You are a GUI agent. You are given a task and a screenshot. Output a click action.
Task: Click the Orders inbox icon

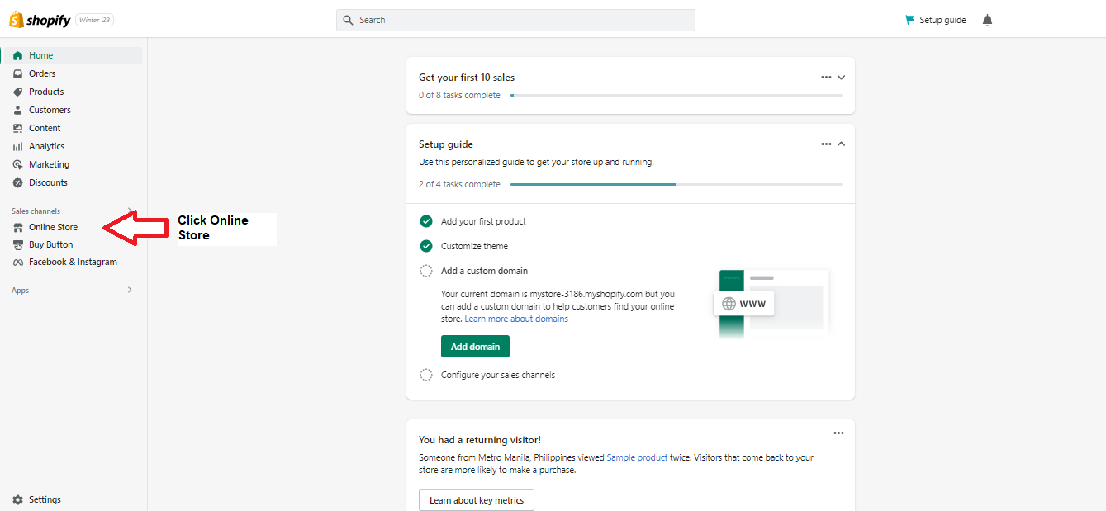pyautogui.click(x=17, y=73)
